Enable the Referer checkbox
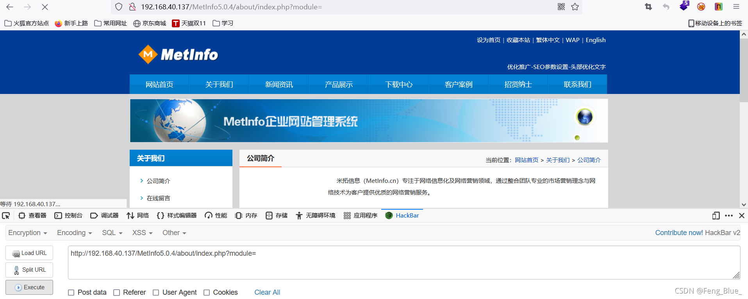Screen dimensions: 748x299 [116, 292]
